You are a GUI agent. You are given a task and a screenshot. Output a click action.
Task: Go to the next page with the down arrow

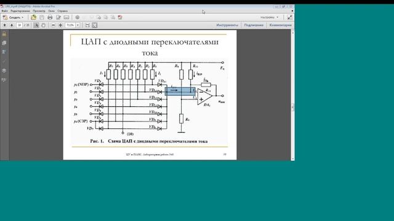coord(12,25)
